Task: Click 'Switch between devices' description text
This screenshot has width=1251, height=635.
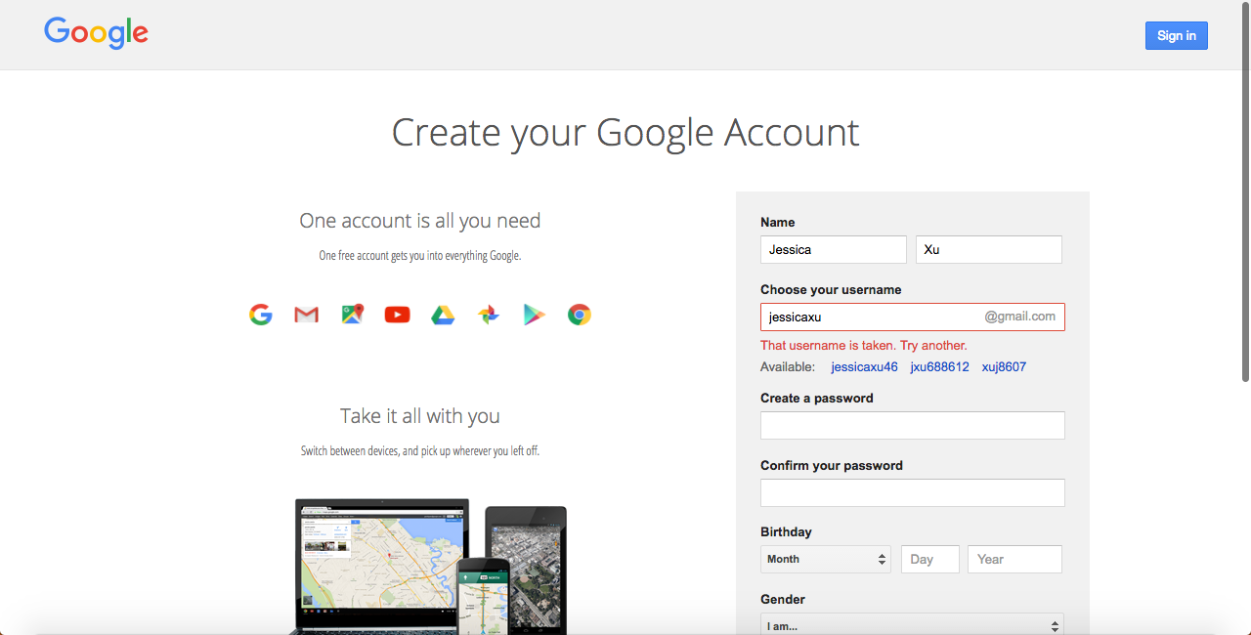Action: [420, 451]
